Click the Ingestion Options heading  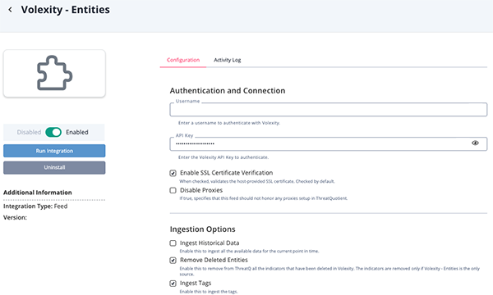[202, 229]
